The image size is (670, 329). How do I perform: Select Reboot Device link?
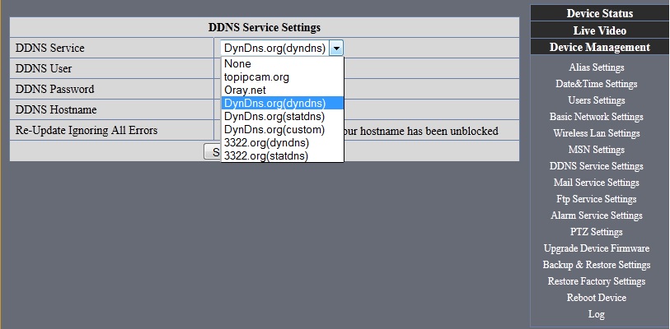point(597,298)
